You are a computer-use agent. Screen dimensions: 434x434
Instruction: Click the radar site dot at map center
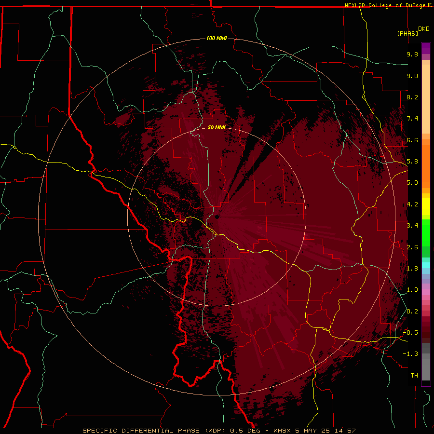217,217
